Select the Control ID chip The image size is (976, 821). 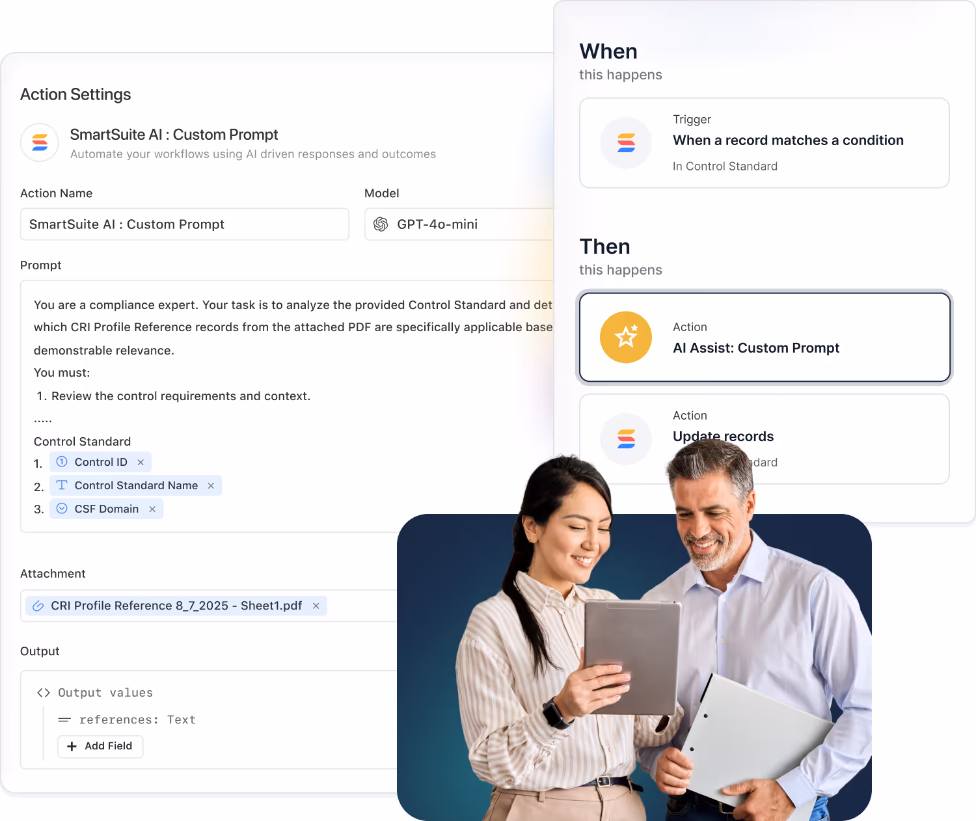click(100, 462)
